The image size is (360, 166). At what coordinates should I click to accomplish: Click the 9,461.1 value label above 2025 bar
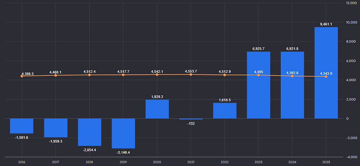(326, 24)
